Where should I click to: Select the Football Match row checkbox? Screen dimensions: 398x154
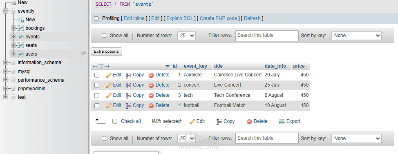click(x=97, y=105)
